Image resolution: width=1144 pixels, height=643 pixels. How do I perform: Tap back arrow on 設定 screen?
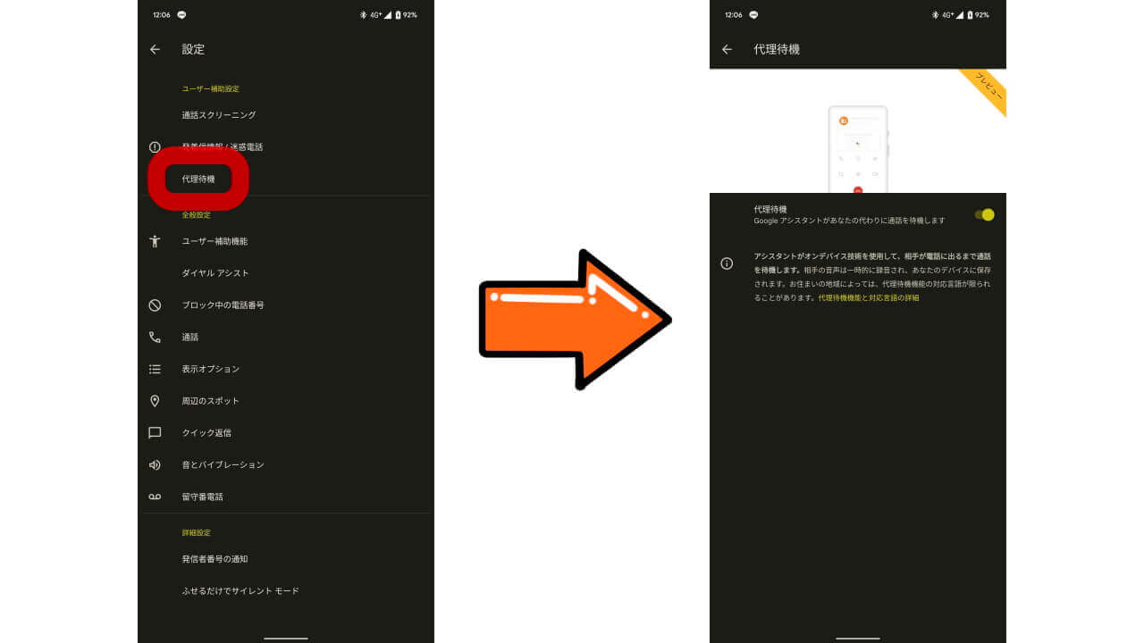pyautogui.click(x=155, y=50)
